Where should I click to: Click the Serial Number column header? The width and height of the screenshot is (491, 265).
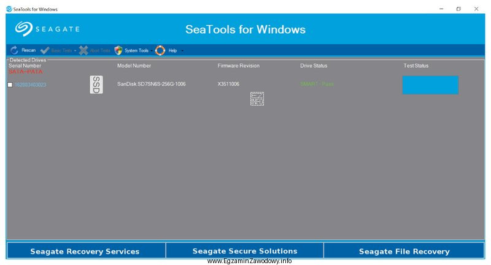[25, 66]
